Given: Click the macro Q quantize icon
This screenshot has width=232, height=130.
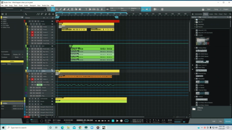Looking at the screenshot, I should pos(98,9).
